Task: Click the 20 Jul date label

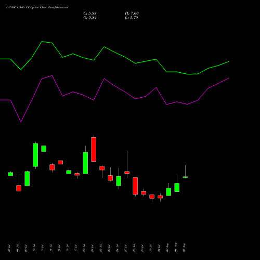Action: 84,248
